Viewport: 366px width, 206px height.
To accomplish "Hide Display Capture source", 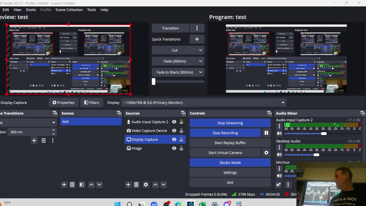I will point(174,139).
